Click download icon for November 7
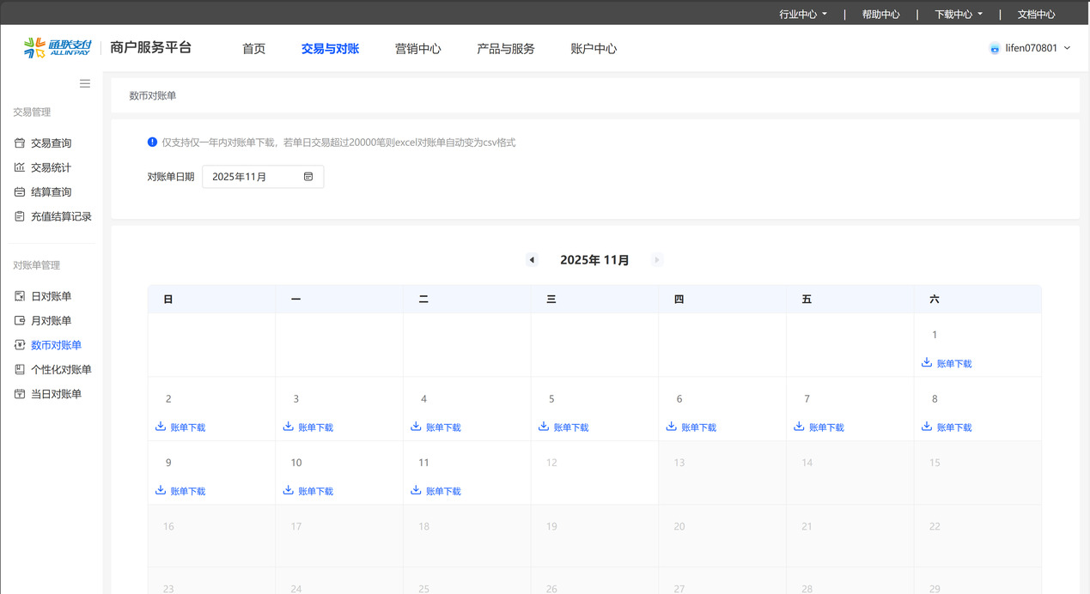 (x=799, y=427)
